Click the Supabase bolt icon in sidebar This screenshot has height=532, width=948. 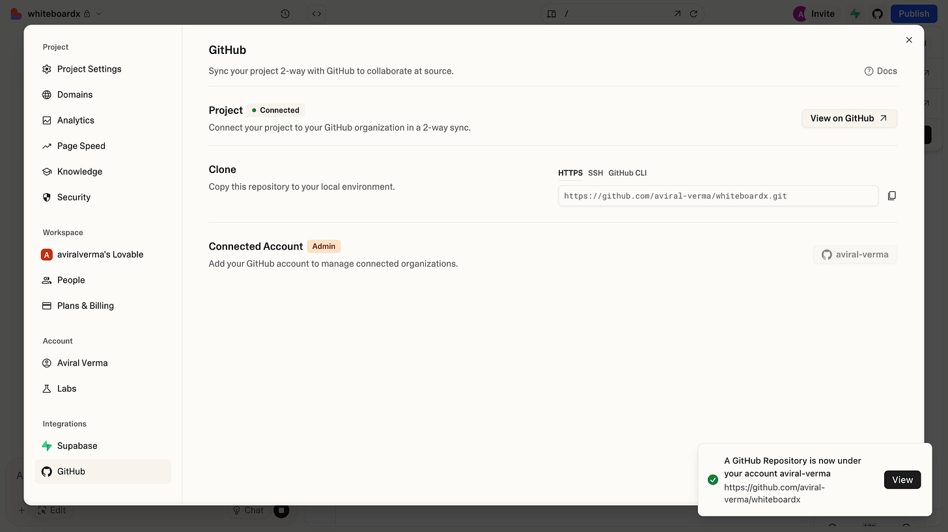[x=47, y=446]
